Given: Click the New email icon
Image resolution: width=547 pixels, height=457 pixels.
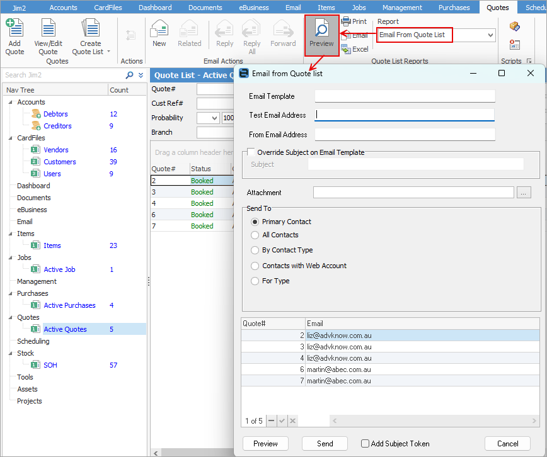Looking at the screenshot, I should (159, 29).
